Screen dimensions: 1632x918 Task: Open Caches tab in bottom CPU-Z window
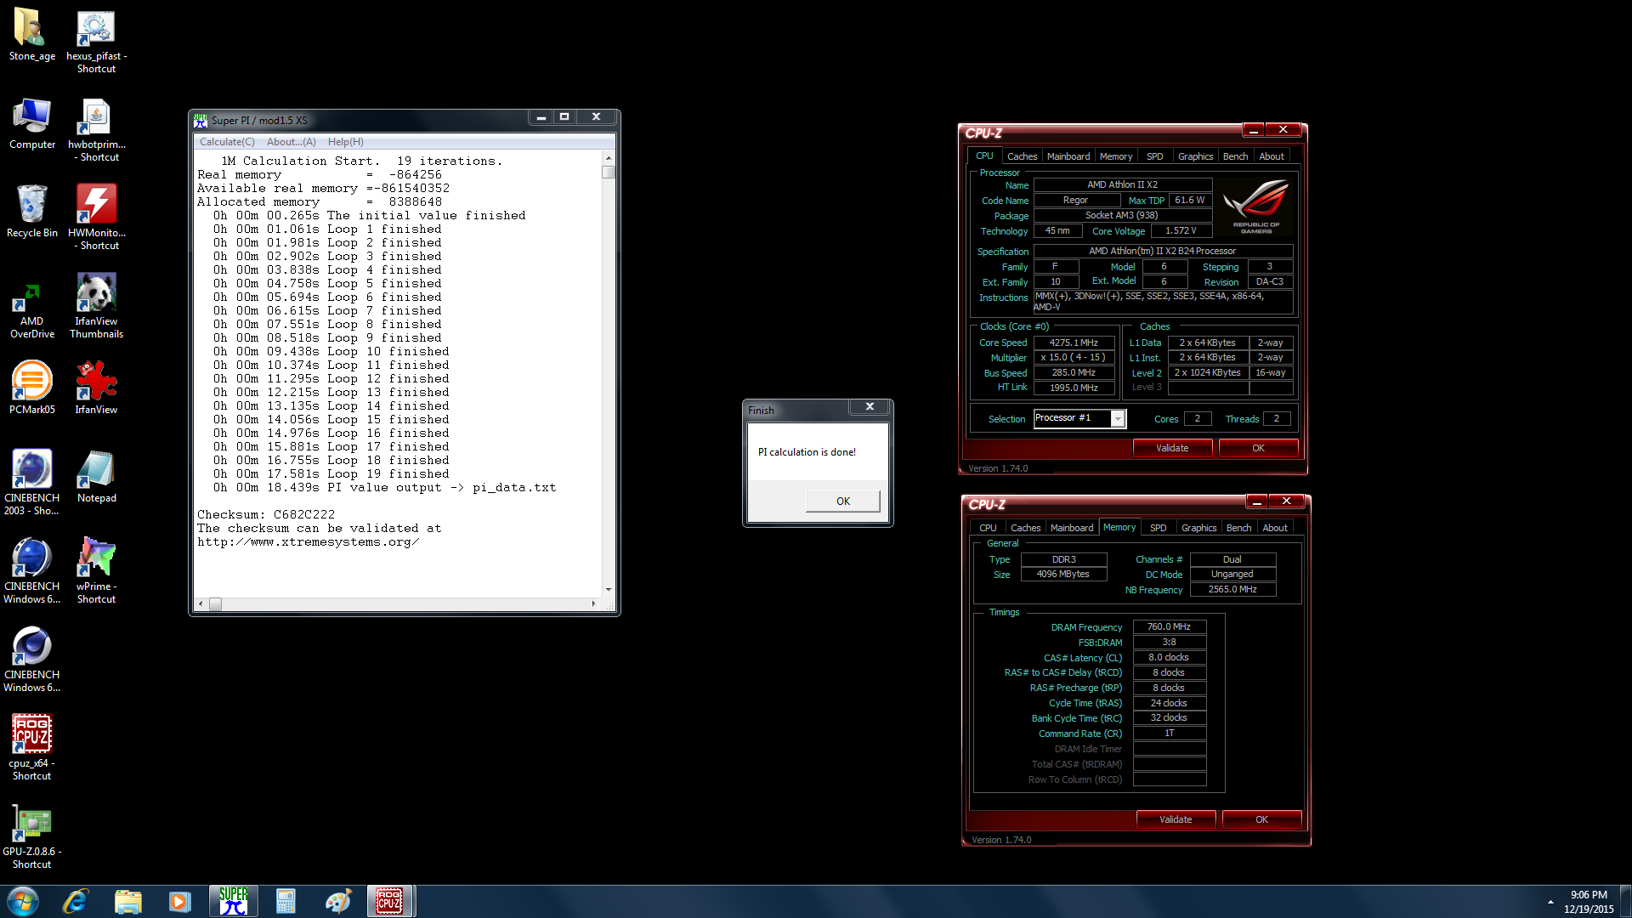click(x=1025, y=528)
